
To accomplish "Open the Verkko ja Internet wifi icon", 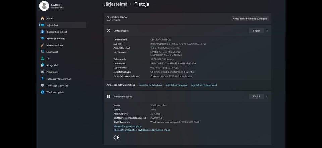I will pos(42,39).
